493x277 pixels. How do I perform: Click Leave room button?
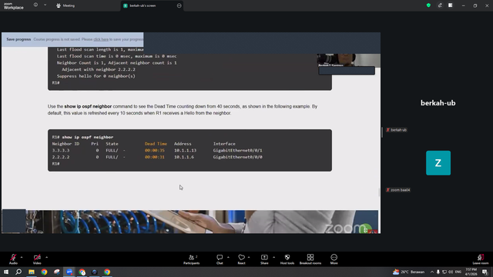point(481,259)
